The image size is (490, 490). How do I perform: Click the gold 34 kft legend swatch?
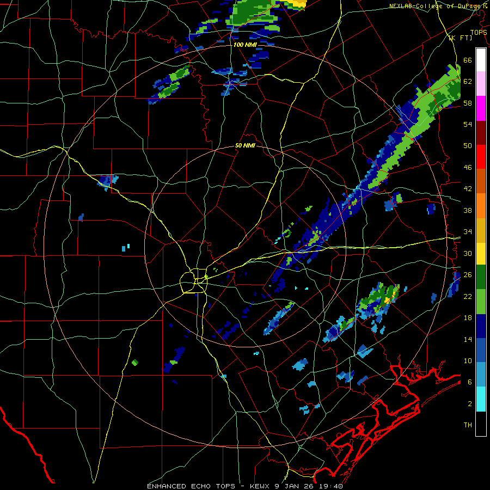481,230
